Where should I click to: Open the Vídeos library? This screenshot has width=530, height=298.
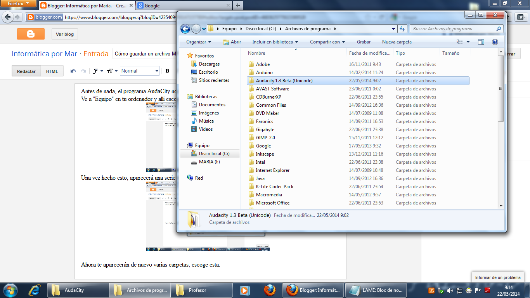(x=206, y=129)
